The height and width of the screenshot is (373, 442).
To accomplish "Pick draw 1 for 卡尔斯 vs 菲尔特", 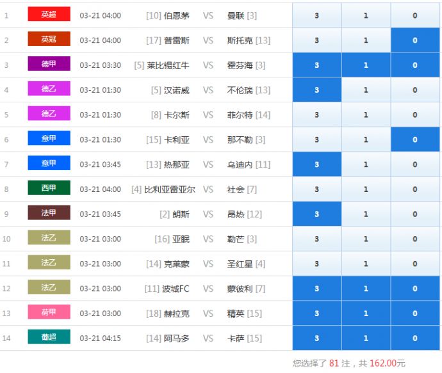I will pyautogui.click(x=366, y=115).
